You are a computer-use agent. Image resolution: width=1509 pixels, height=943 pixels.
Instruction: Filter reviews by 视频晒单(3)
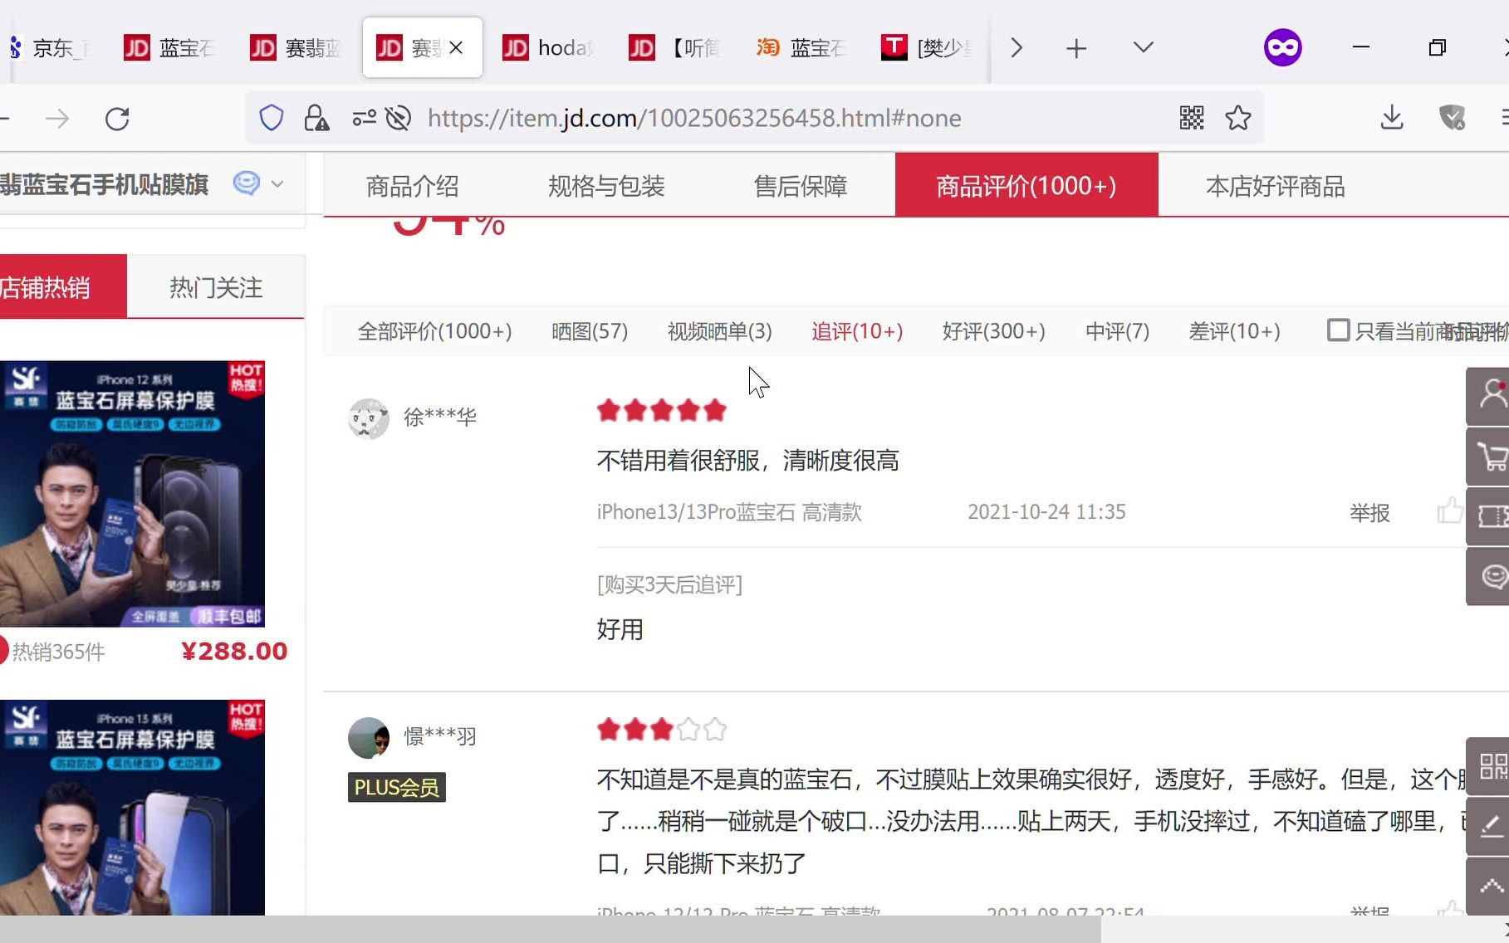tap(720, 331)
